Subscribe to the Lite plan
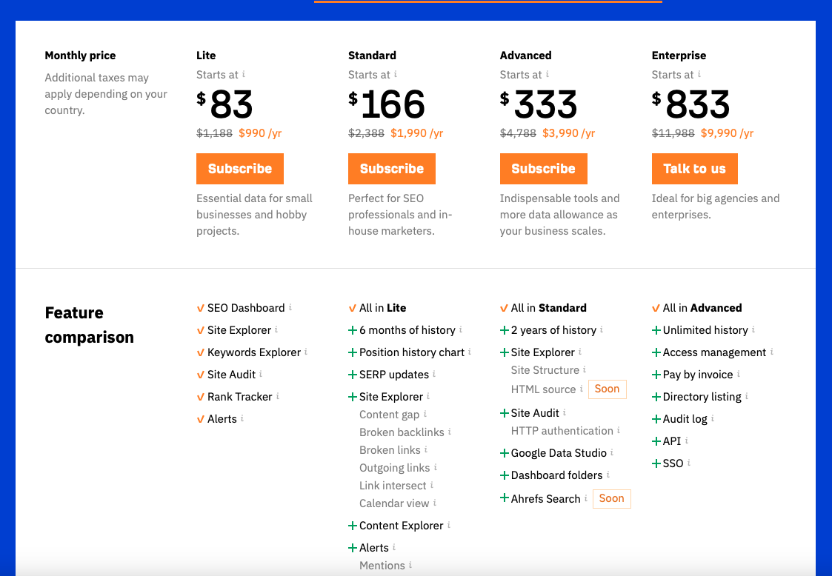Viewport: 832px width, 576px height. pyautogui.click(x=240, y=169)
